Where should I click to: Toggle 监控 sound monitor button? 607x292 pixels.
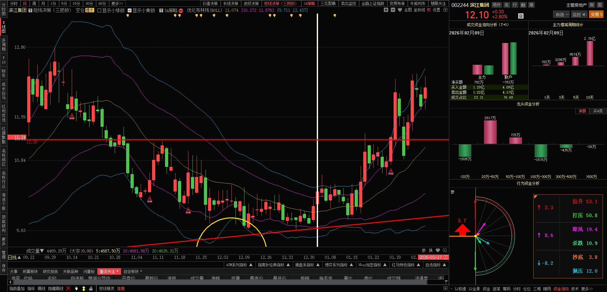tap(579, 15)
